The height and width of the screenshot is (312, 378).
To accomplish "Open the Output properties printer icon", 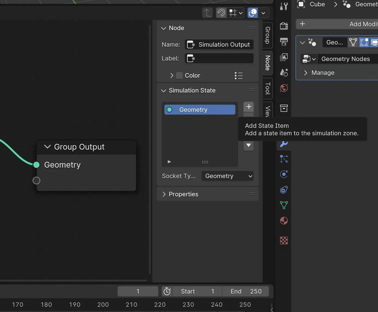I will coord(284,42).
